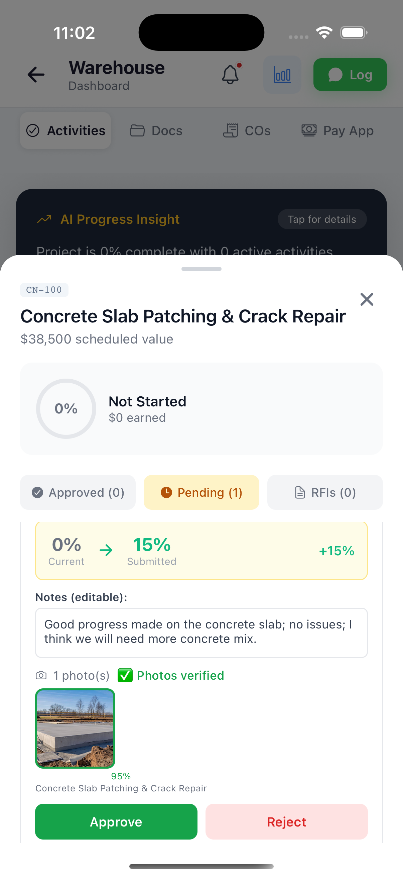Tap the green Log button
Viewport: 403px width, 877px height.
pyautogui.click(x=350, y=75)
